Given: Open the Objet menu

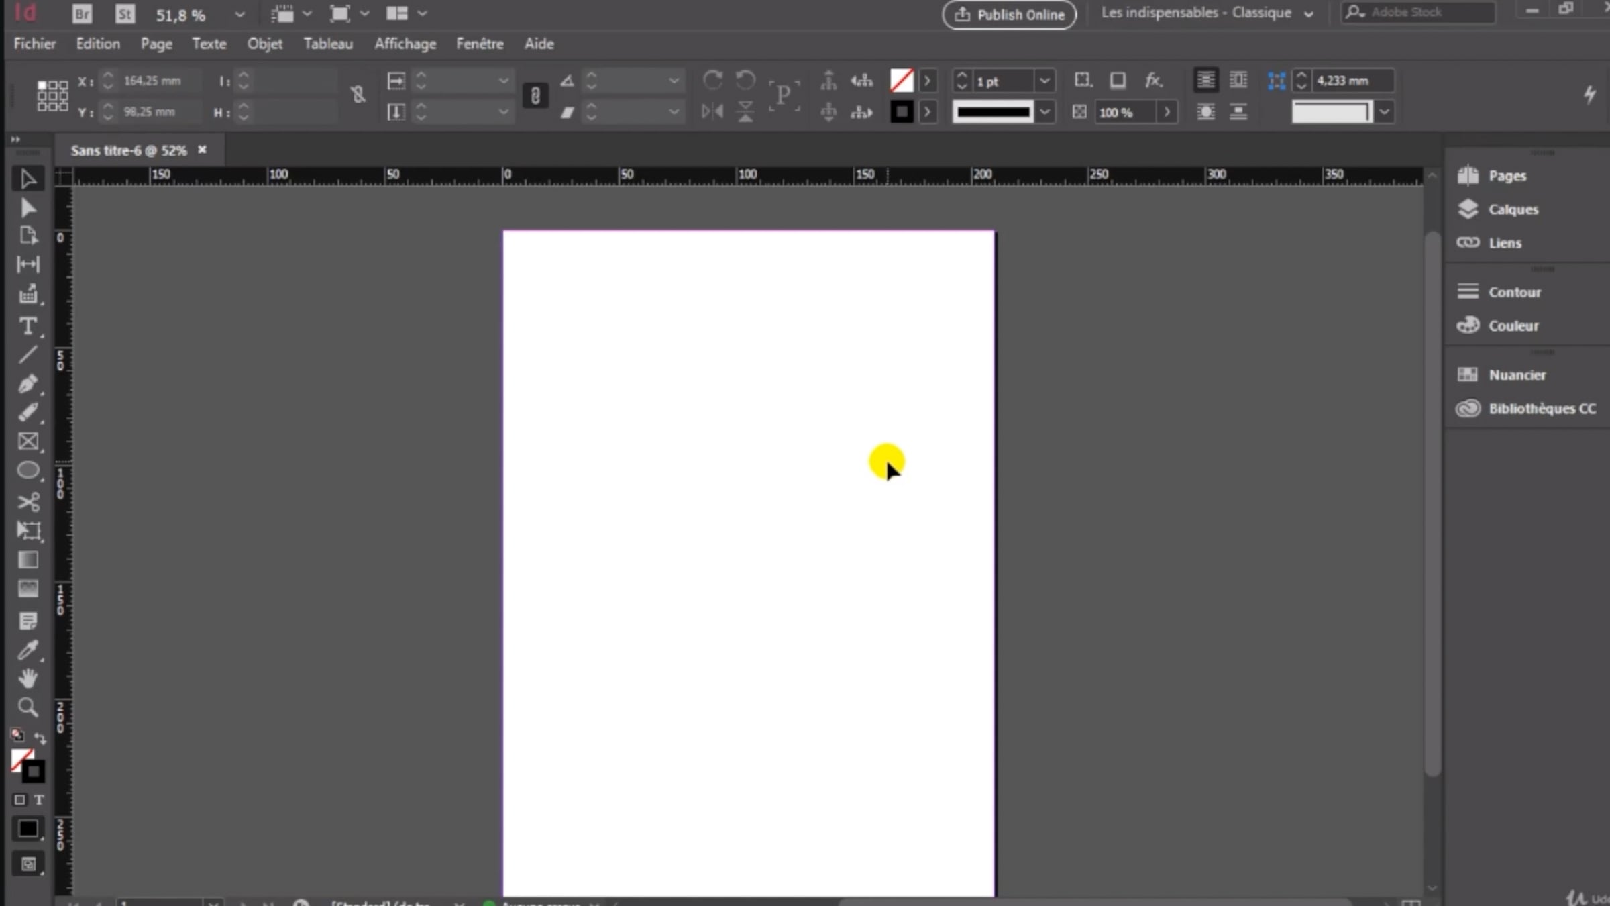Looking at the screenshot, I should 265,44.
